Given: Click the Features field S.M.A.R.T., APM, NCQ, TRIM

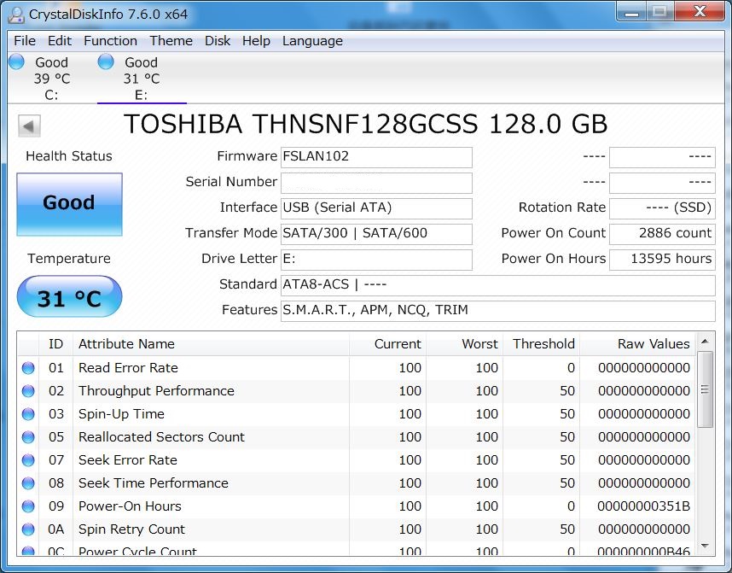Looking at the screenshot, I should pos(497,312).
